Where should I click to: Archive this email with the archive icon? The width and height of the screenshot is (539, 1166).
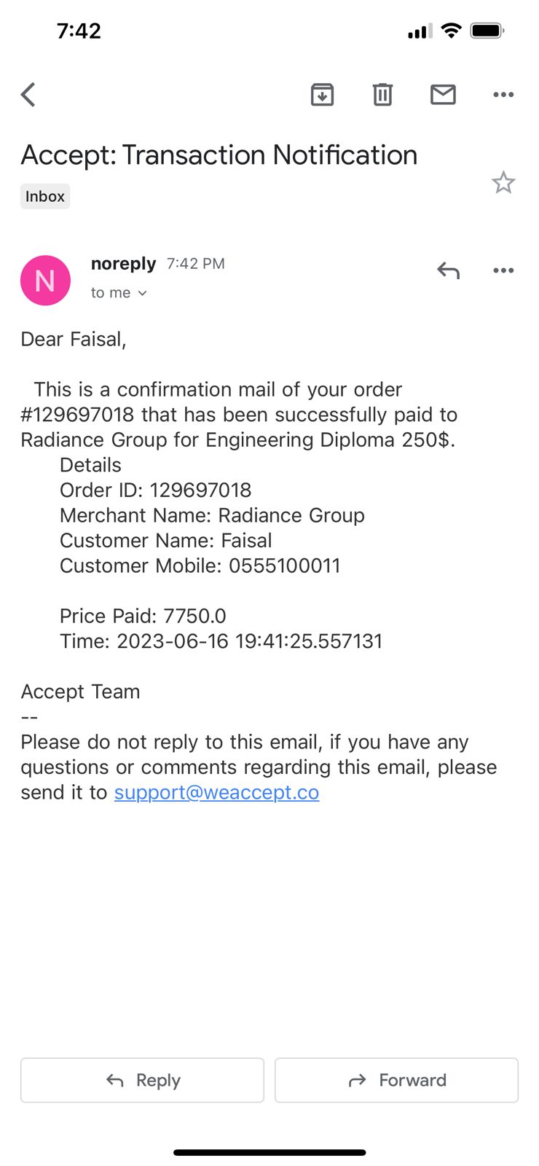coord(322,95)
